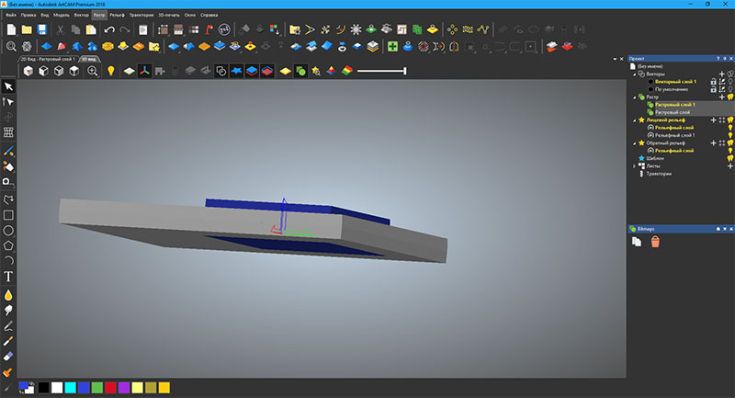
Task: Toggle visibility bulb of Рельефный слой 1
Action: (730, 135)
